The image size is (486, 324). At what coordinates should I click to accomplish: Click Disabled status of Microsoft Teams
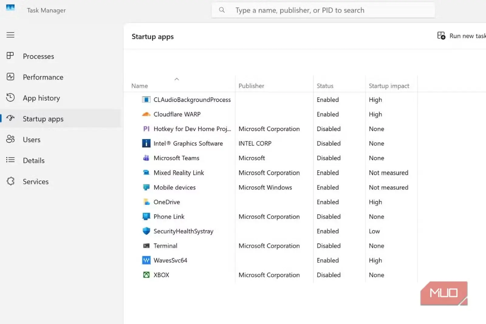point(328,158)
